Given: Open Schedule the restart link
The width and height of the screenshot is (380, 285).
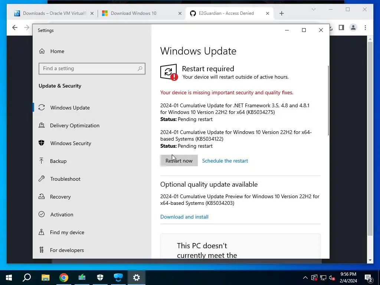Looking at the screenshot, I should 225,161.
